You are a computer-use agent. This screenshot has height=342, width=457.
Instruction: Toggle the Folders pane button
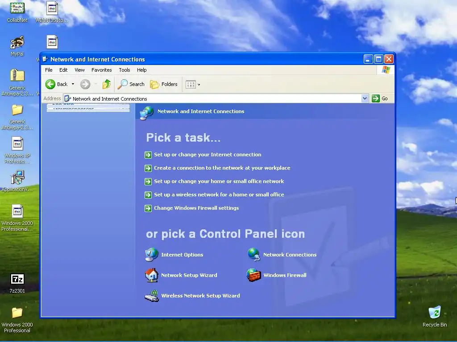tap(164, 84)
